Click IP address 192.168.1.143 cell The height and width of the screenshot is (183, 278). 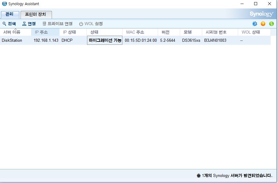click(46, 40)
